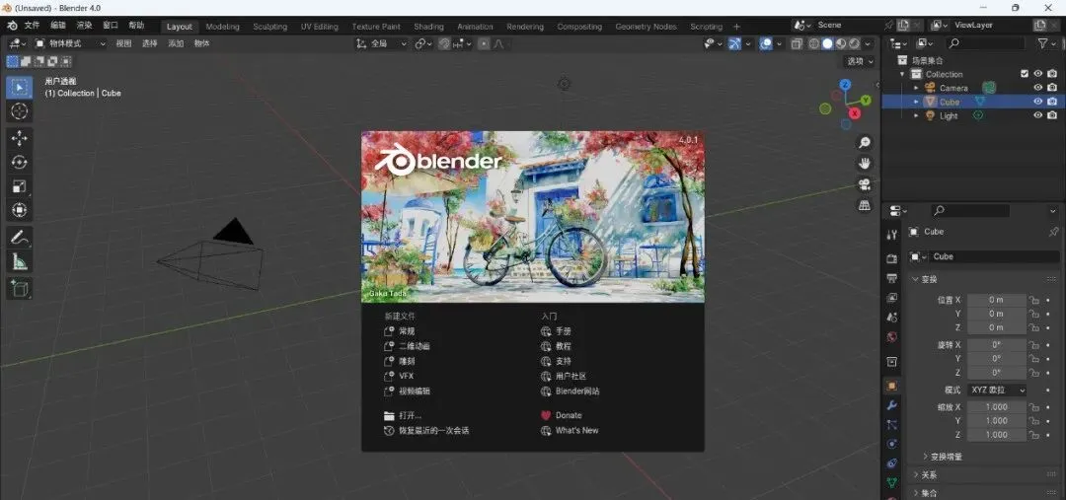Toggle the Collection exclude checkbox in outliner
Viewport: 1066px width, 500px height.
[1025, 74]
